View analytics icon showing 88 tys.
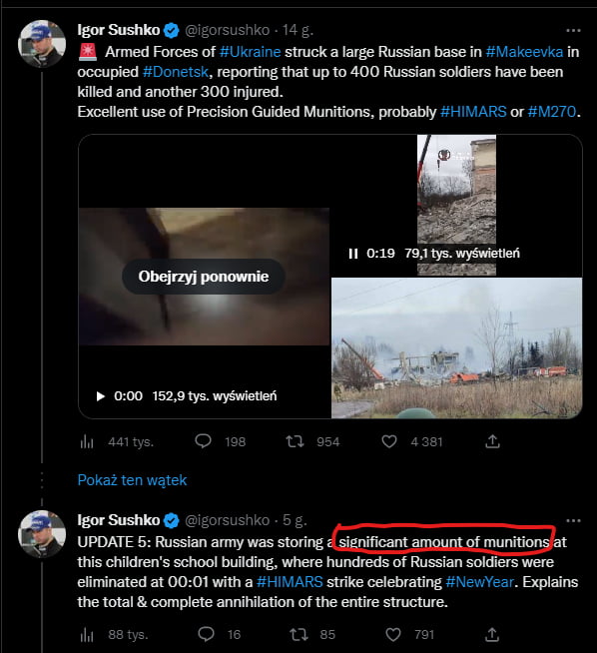Screen dimensions: 597x653 pos(87,635)
